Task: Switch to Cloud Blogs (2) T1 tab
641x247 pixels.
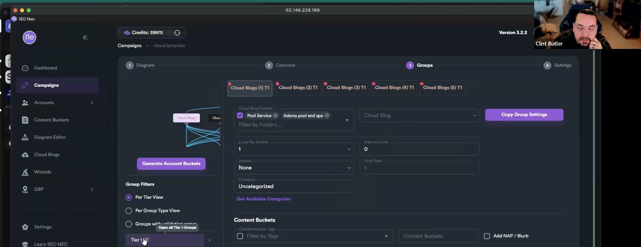Action: [298, 88]
